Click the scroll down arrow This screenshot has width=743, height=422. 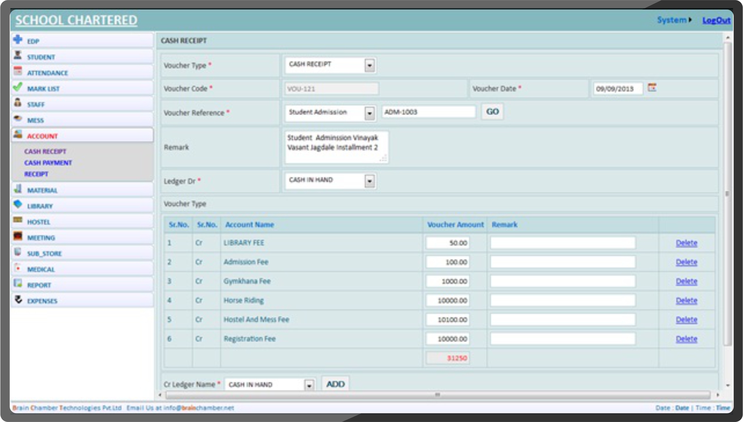727,385
